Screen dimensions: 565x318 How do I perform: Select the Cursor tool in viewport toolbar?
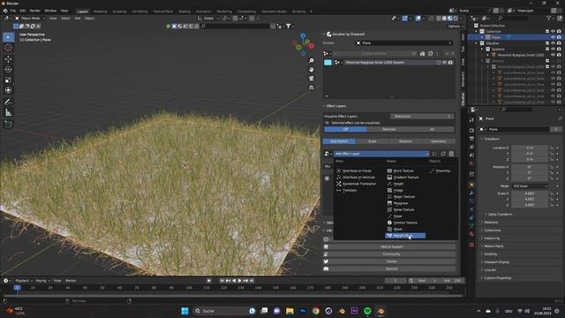click(x=8, y=48)
